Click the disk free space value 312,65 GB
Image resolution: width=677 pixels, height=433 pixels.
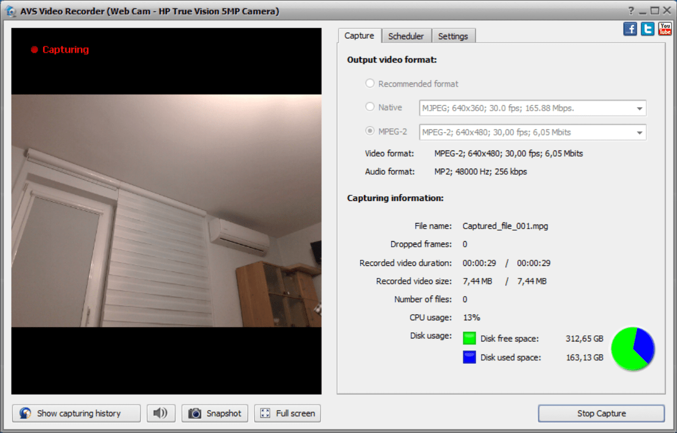(584, 339)
